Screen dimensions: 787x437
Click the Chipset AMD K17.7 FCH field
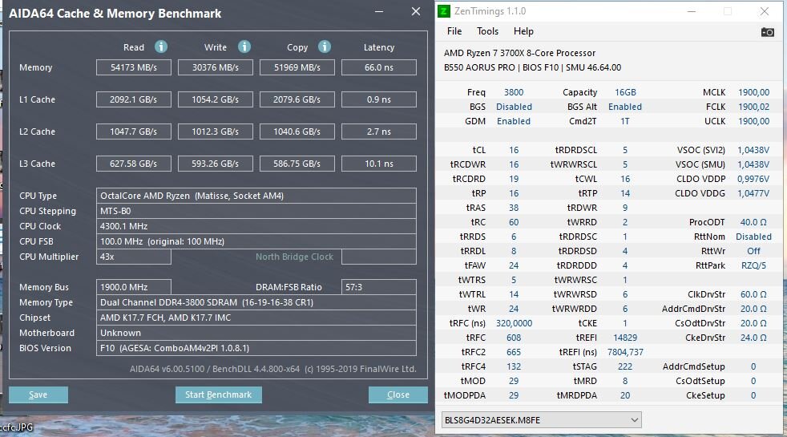256,318
